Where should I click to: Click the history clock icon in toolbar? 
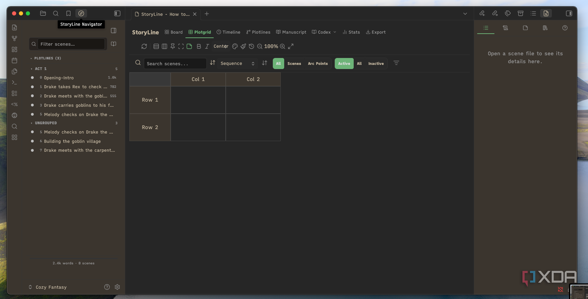252,46
